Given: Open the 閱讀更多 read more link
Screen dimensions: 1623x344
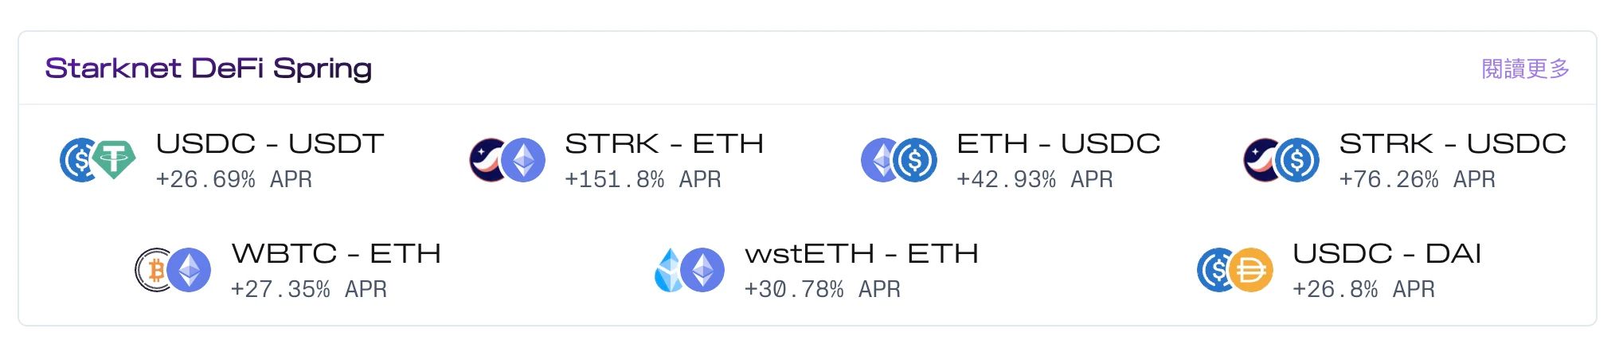Looking at the screenshot, I should coord(1525,68).
